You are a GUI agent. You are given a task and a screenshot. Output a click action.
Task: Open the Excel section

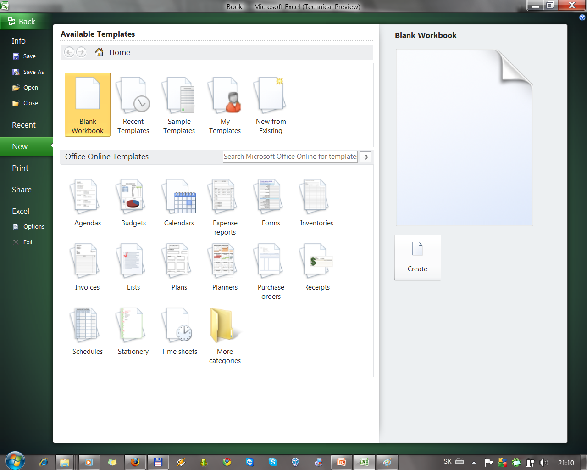(x=21, y=211)
